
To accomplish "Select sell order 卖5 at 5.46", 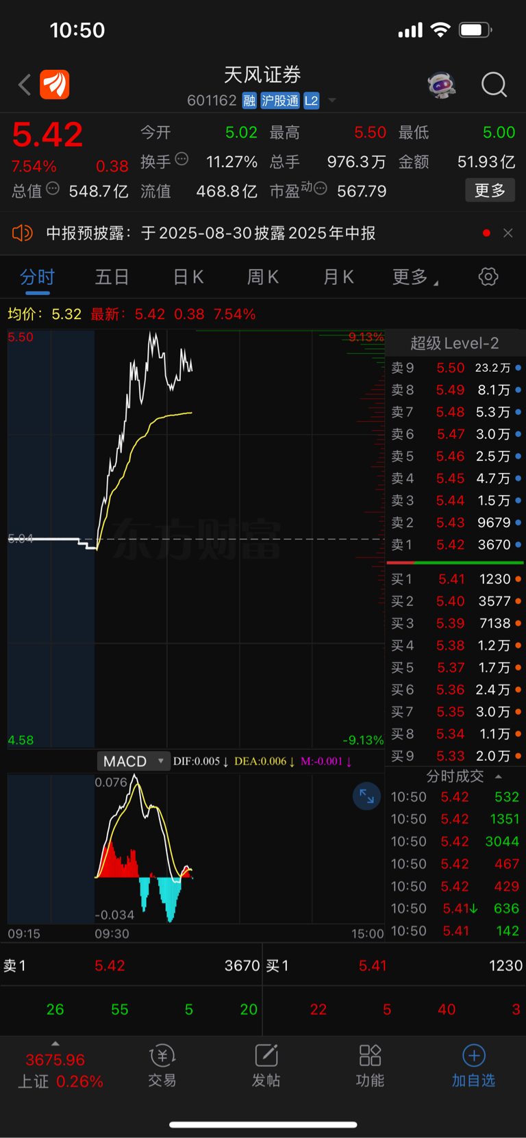I will pos(456,456).
